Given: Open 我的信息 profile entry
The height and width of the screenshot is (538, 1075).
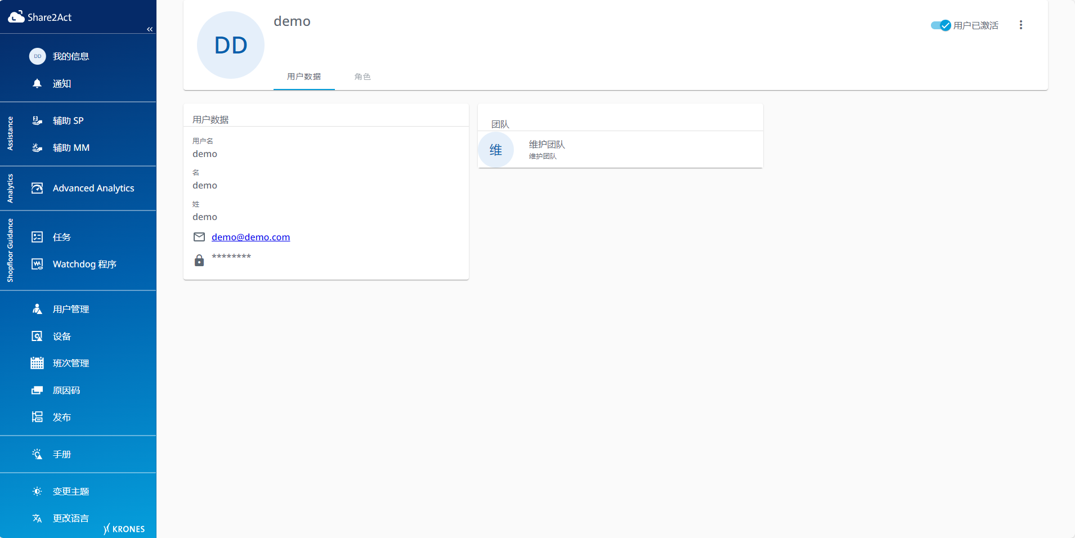Looking at the screenshot, I should click(70, 56).
